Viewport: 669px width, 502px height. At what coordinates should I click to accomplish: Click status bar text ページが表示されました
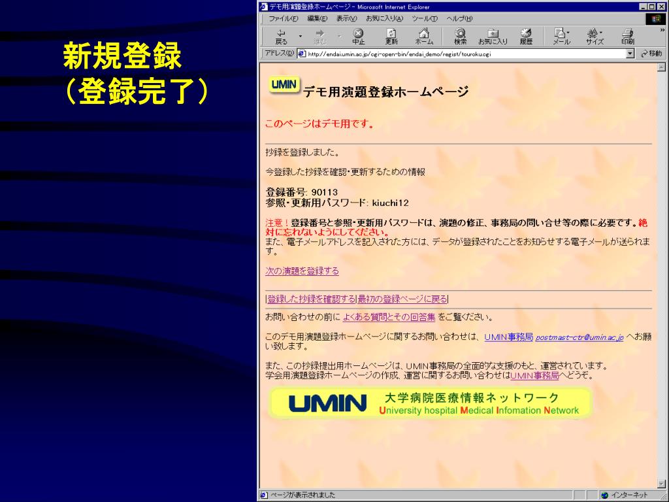(x=303, y=495)
